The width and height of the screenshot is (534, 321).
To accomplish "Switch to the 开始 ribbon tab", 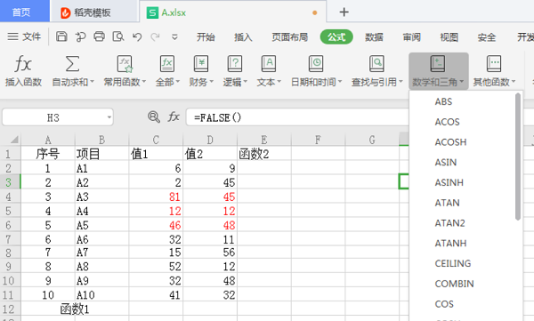I will pyautogui.click(x=206, y=37).
